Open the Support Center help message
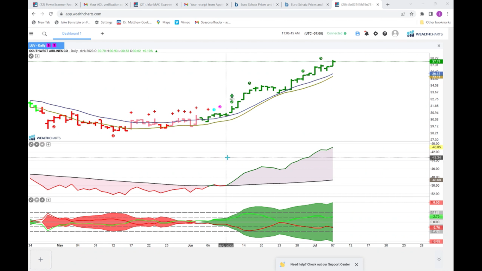The height and width of the screenshot is (271, 482). click(x=320, y=264)
